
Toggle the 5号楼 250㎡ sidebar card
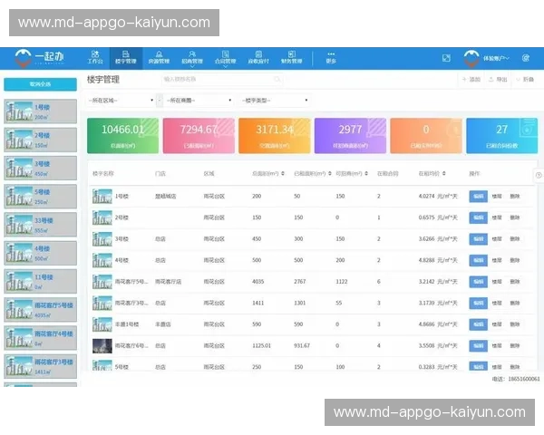click(40, 197)
